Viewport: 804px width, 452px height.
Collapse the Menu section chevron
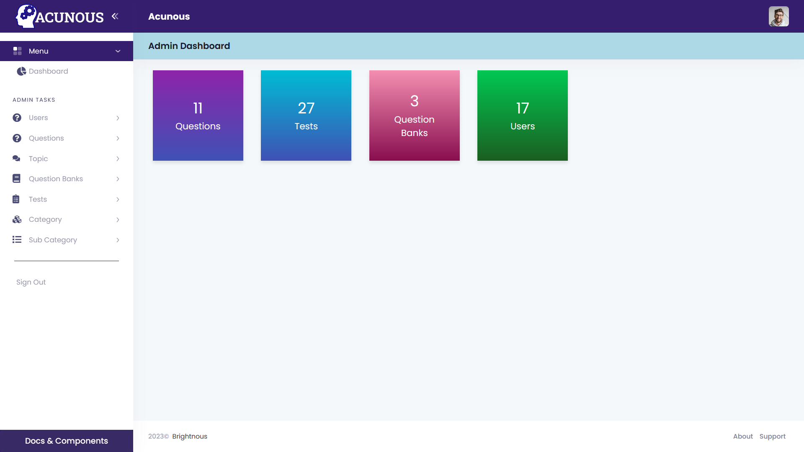point(118,51)
